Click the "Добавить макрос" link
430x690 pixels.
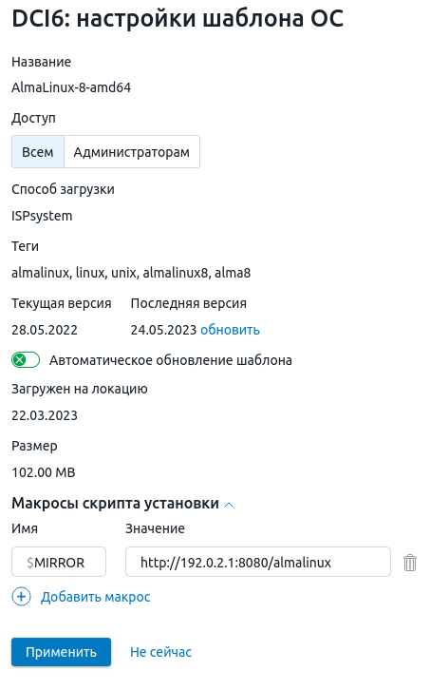click(x=96, y=597)
